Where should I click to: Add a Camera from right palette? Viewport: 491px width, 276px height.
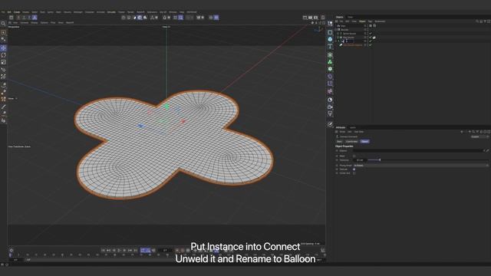pyautogui.click(x=330, y=107)
